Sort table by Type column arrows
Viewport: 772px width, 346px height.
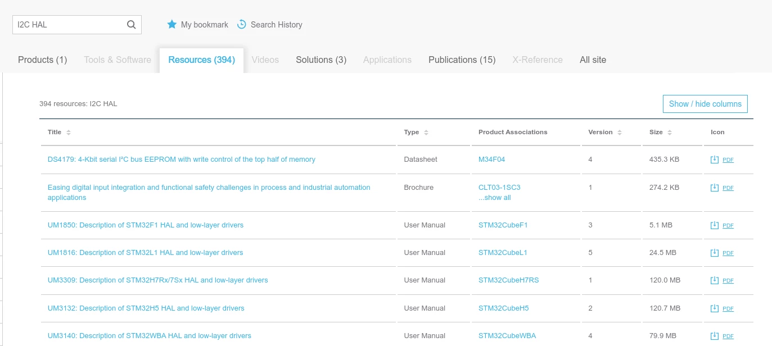tap(426, 133)
